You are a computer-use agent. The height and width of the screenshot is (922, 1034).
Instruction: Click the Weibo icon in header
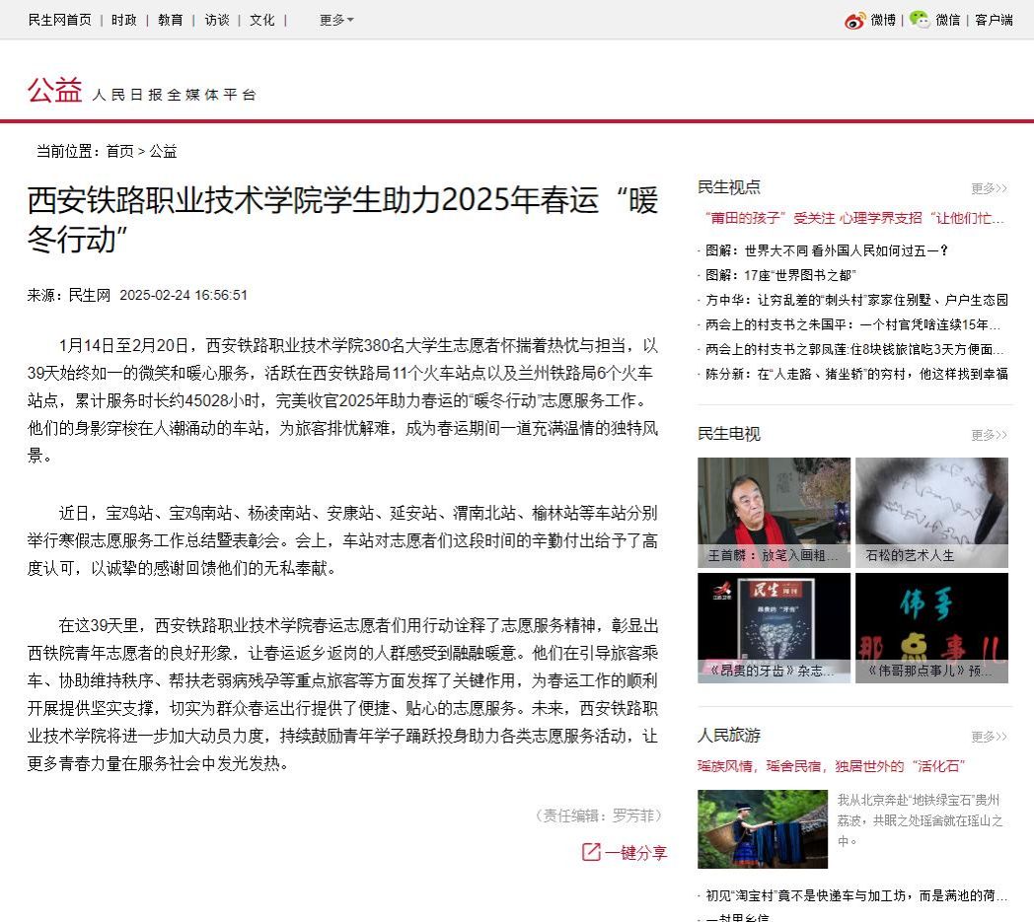854,20
